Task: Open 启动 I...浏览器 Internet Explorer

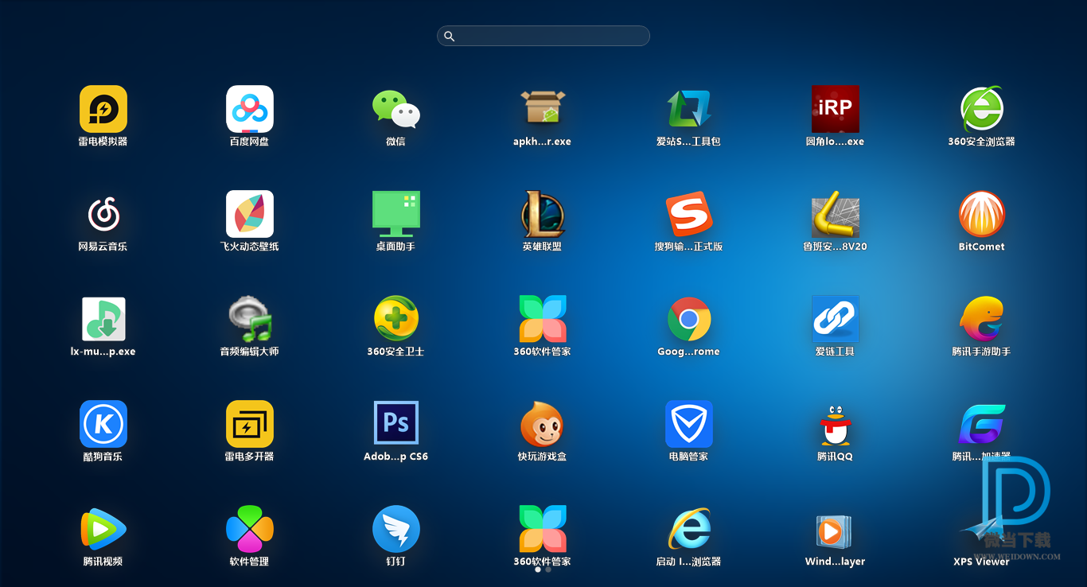Action: (689, 529)
